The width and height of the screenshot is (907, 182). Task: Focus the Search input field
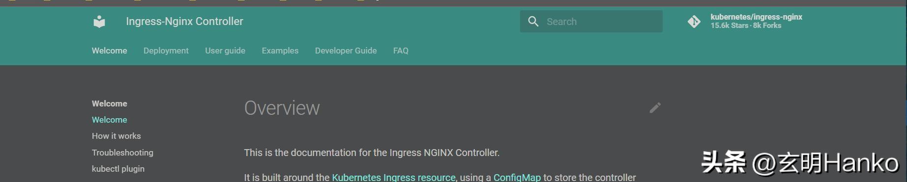(x=591, y=22)
